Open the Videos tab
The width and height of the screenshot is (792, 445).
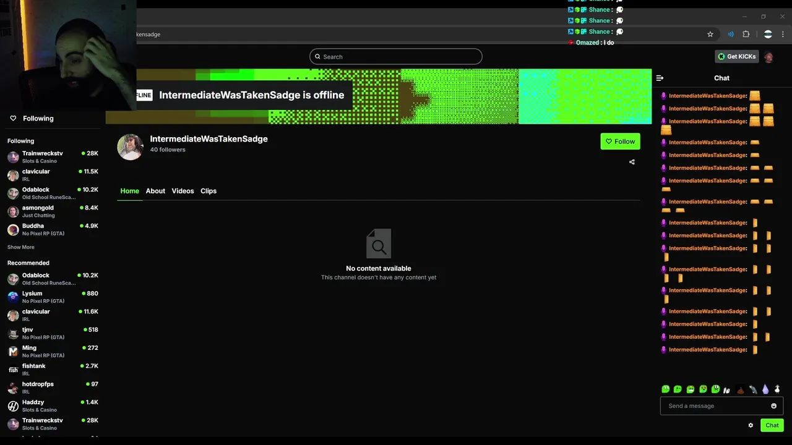point(183,191)
